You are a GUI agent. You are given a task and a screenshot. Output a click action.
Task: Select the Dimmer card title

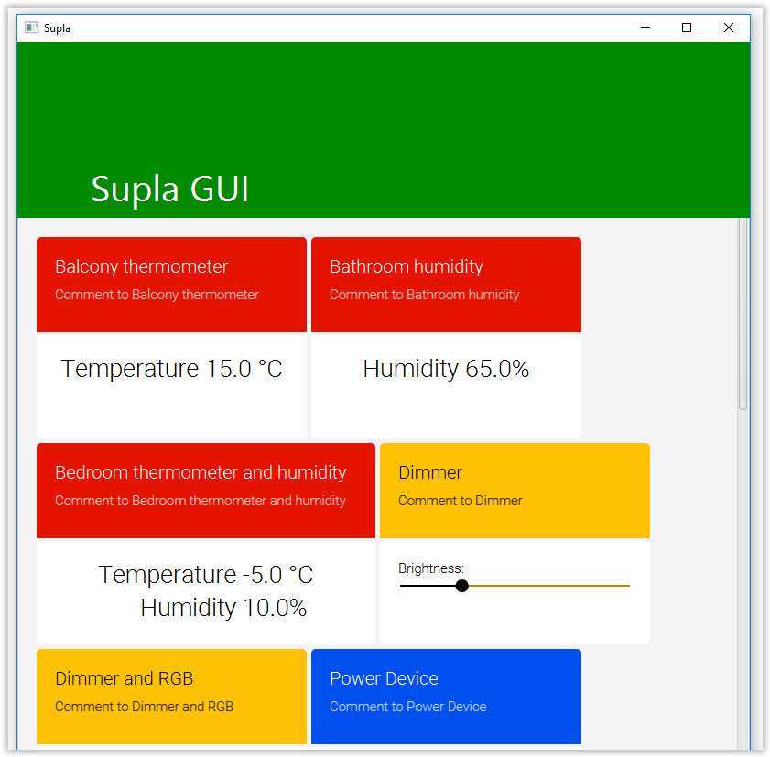pos(430,472)
